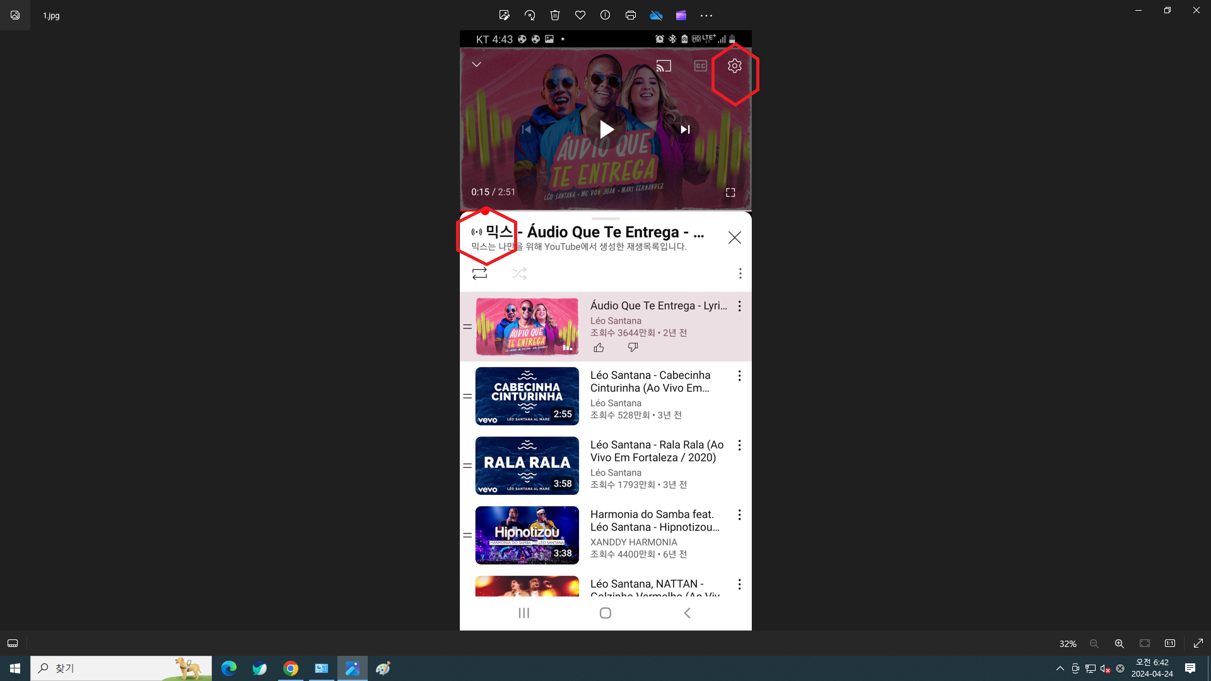Image resolution: width=1211 pixels, height=681 pixels.
Task: Grab reorder handle of Hipnotizou row
Action: 467,535
